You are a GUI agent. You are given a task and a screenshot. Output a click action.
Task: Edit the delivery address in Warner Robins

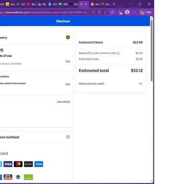click(67, 61)
